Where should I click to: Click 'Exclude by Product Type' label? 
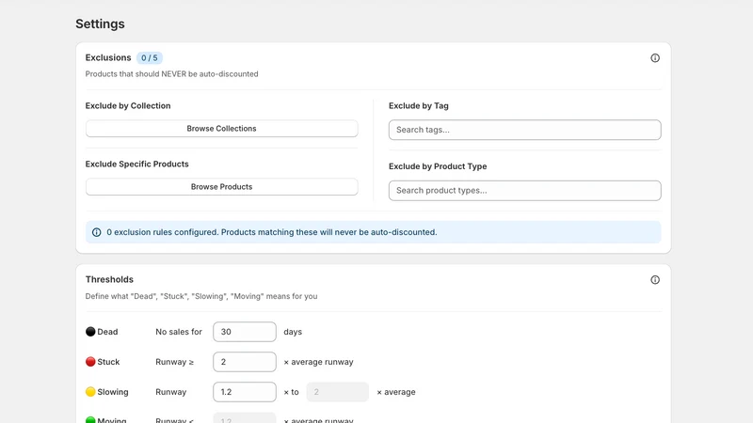pyautogui.click(x=438, y=166)
